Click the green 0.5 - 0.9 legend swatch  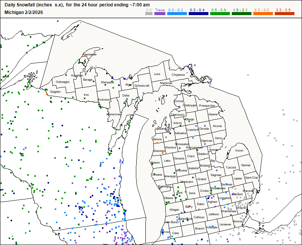(219, 14)
